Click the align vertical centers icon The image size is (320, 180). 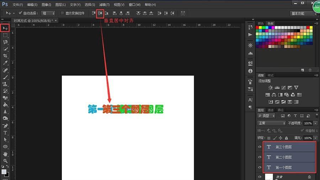(x=100, y=13)
